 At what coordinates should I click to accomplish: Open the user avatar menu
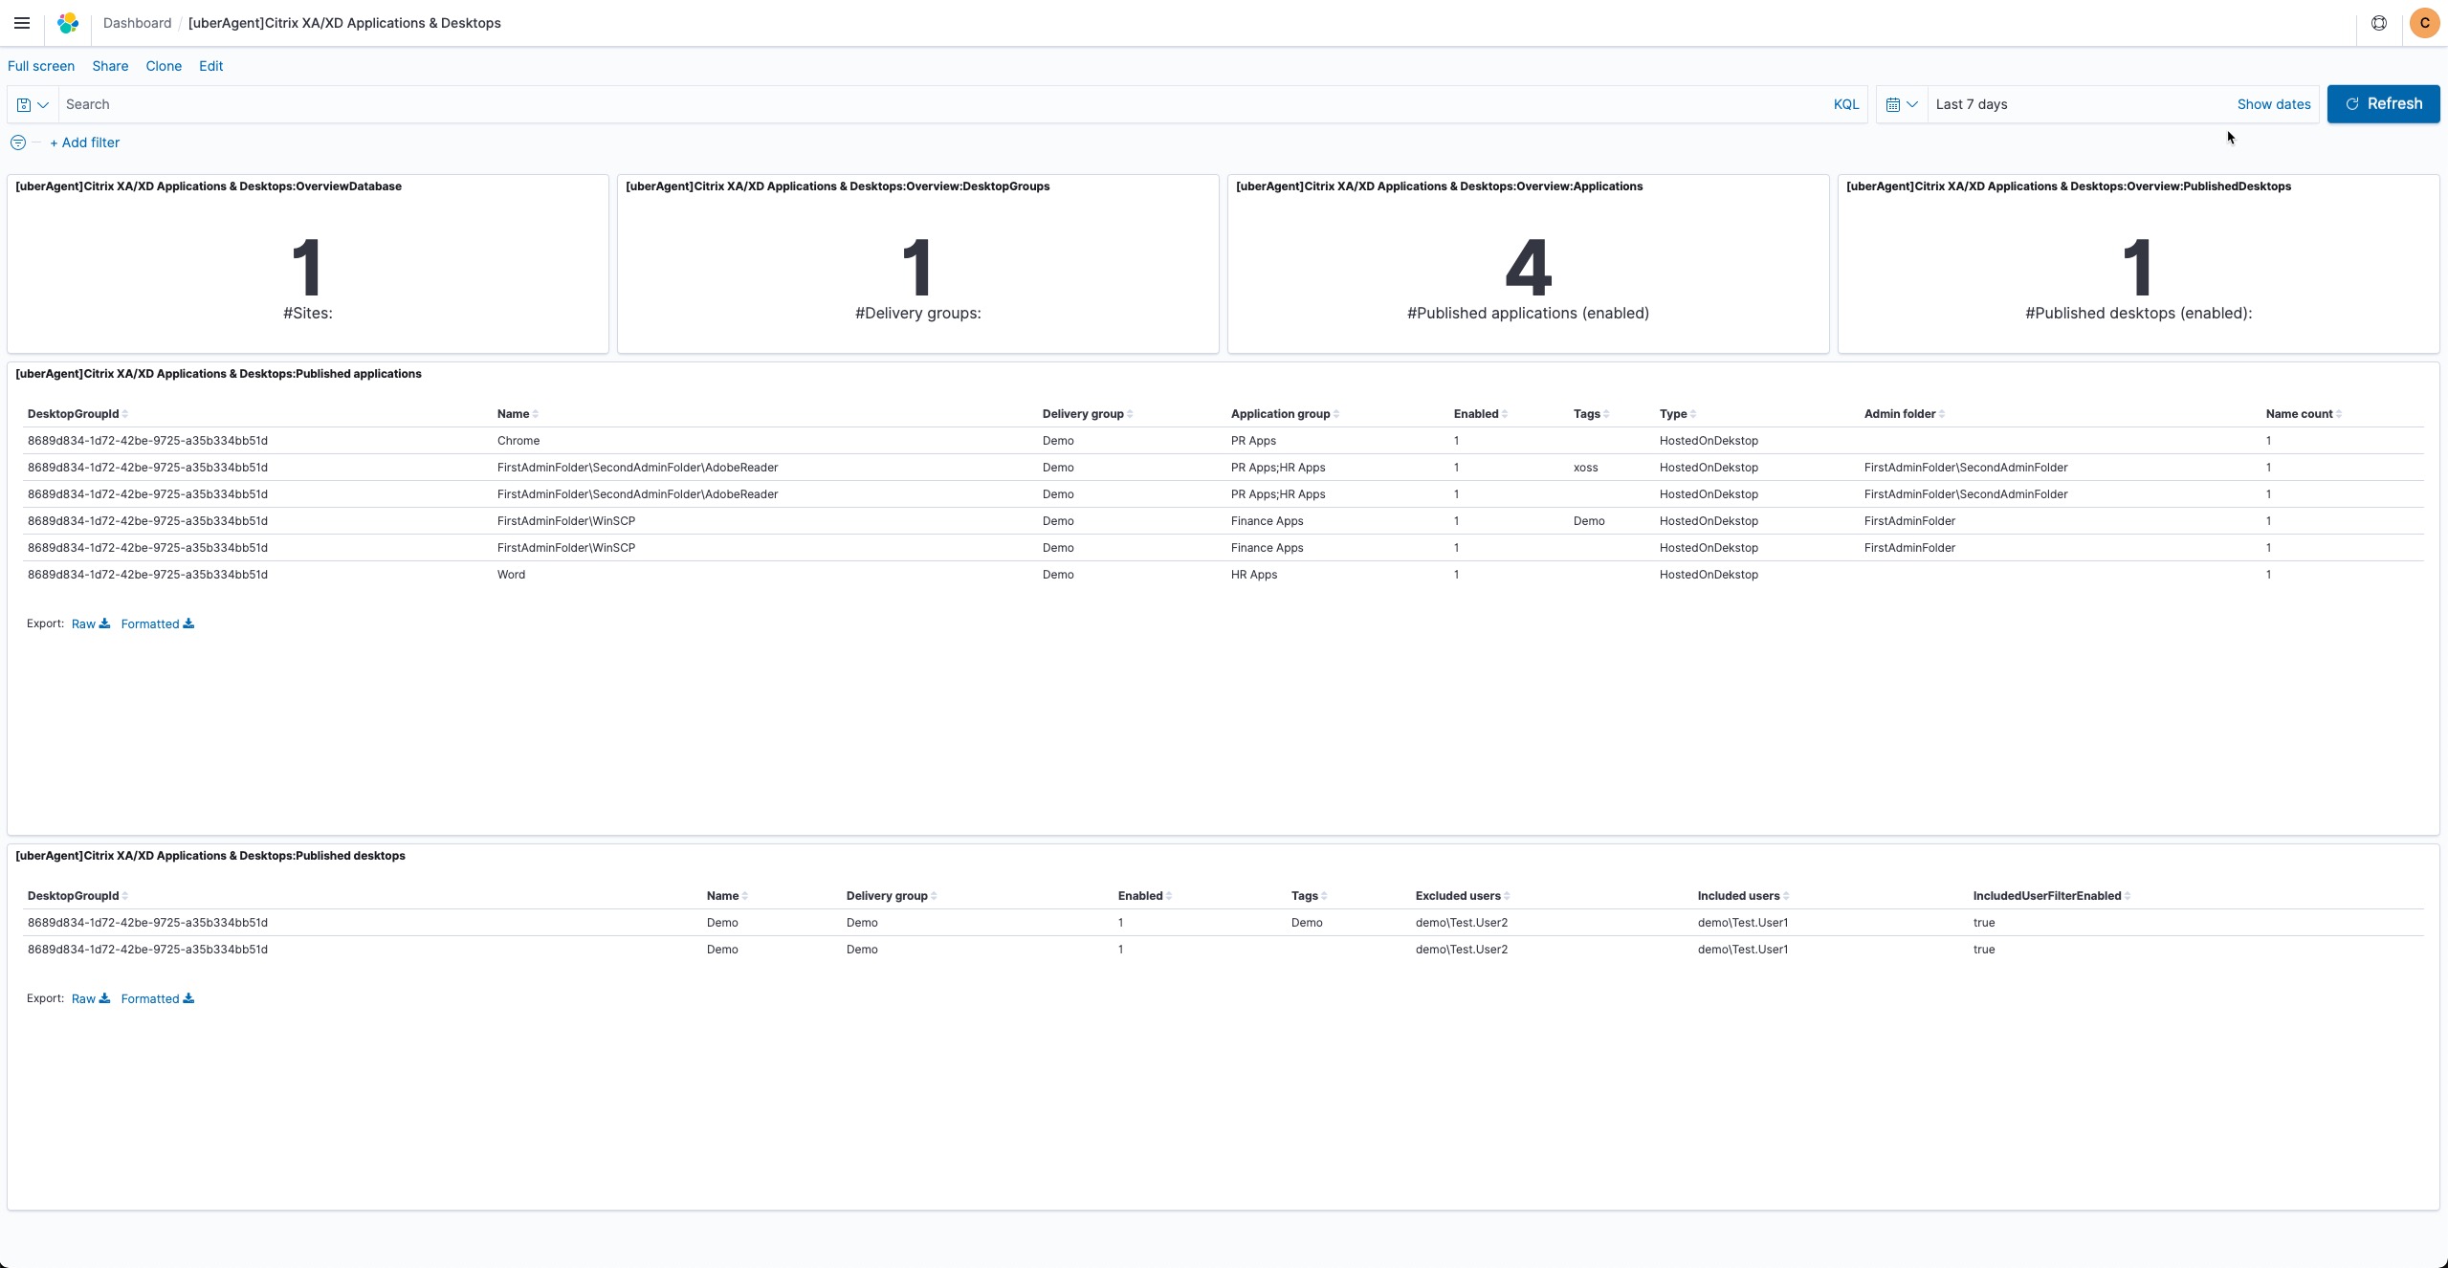(2424, 23)
